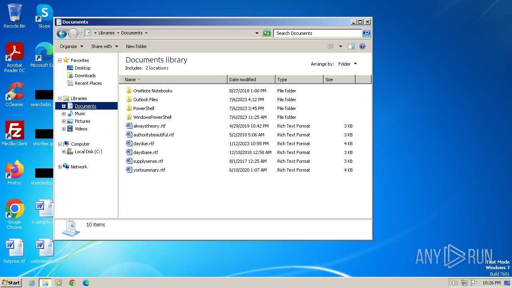The width and height of the screenshot is (512, 288).
Task: Click the Back navigation arrow
Action: (62, 33)
